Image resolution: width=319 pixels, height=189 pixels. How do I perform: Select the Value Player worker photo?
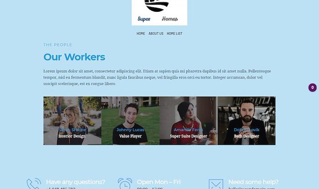coord(130,121)
